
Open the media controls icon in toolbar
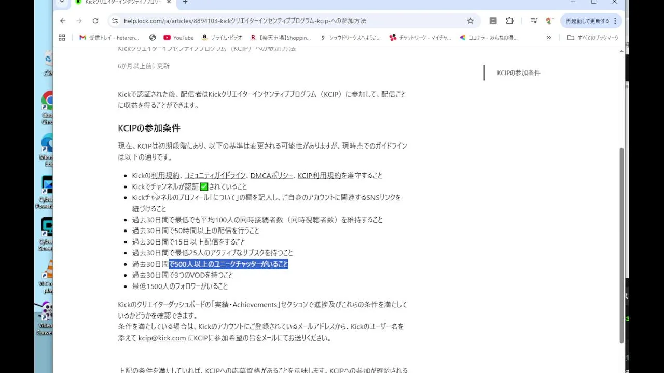[x=533, y=21]
